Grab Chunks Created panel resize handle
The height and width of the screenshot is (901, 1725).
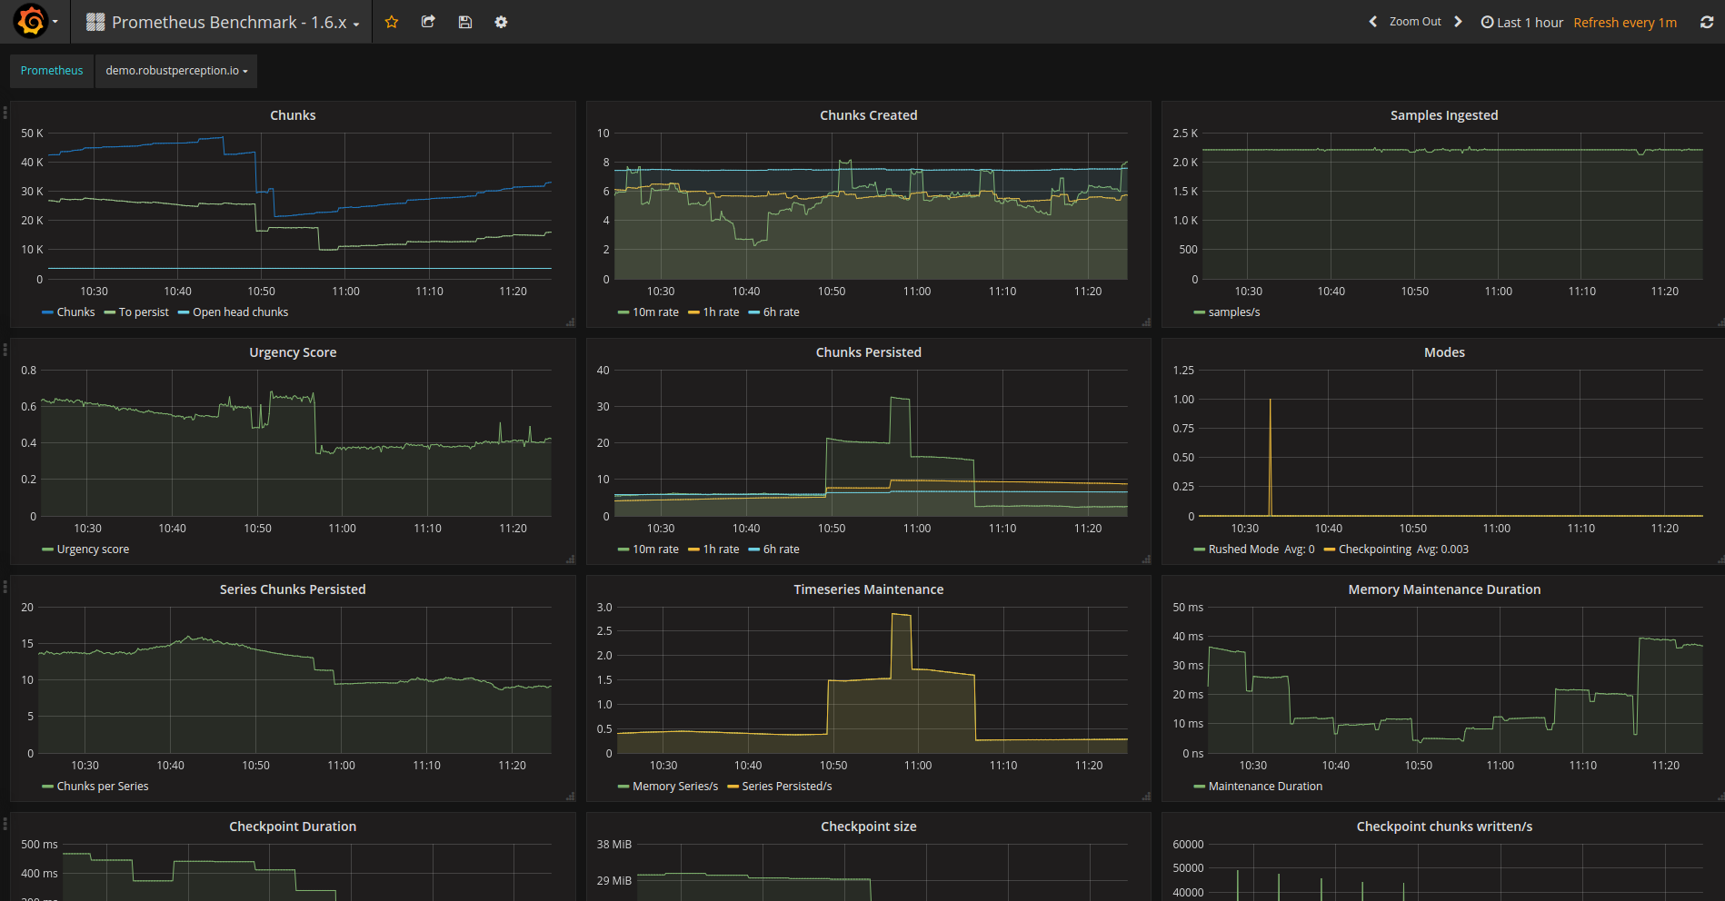tap(1146, 322)
